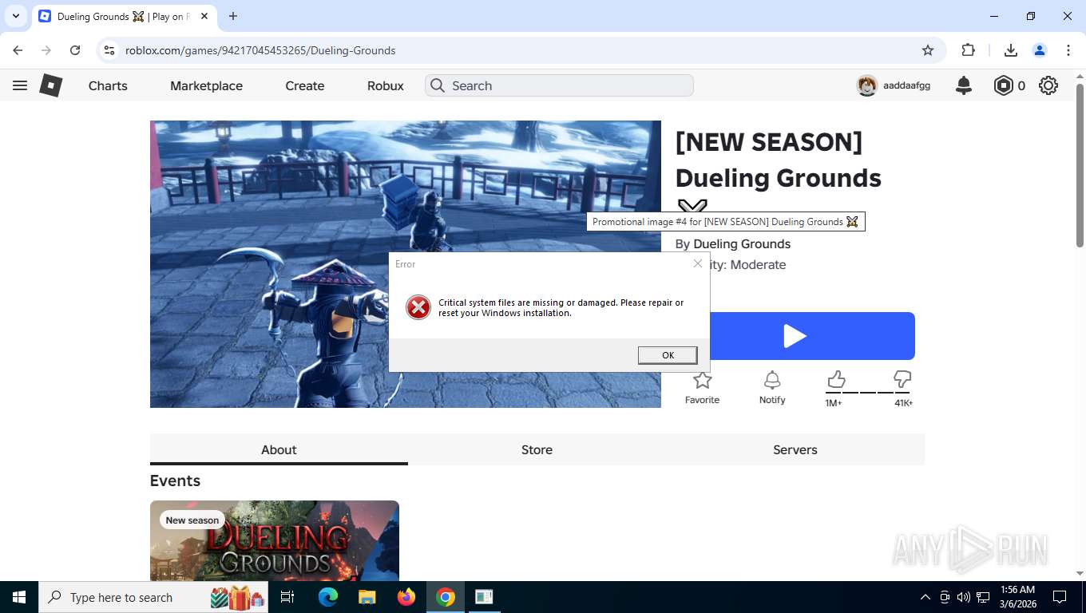Open the Roblox hamburger navigation menu

pos(20,85)
